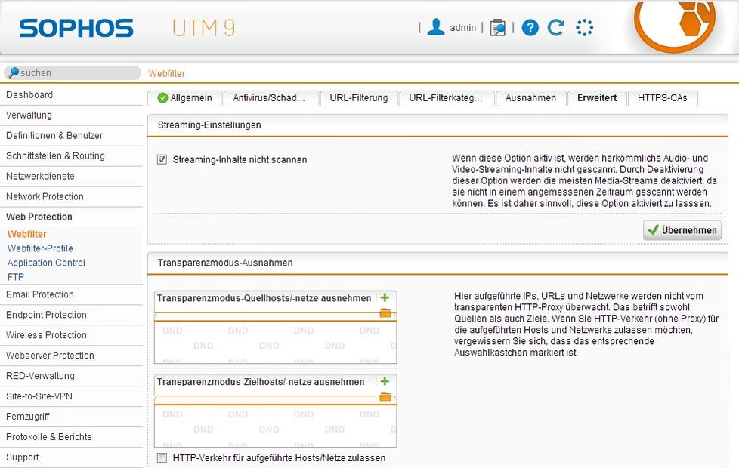Expand Schnittstellen & Routing menu
Image resolution: width=739 pixels, height=468 pixels.
(71, 155)
